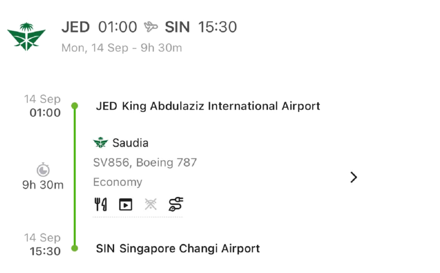Click the crossed-out Wi-Fi unavailable icon
This screenshot has height=273, width=440.
pos(151,204)
